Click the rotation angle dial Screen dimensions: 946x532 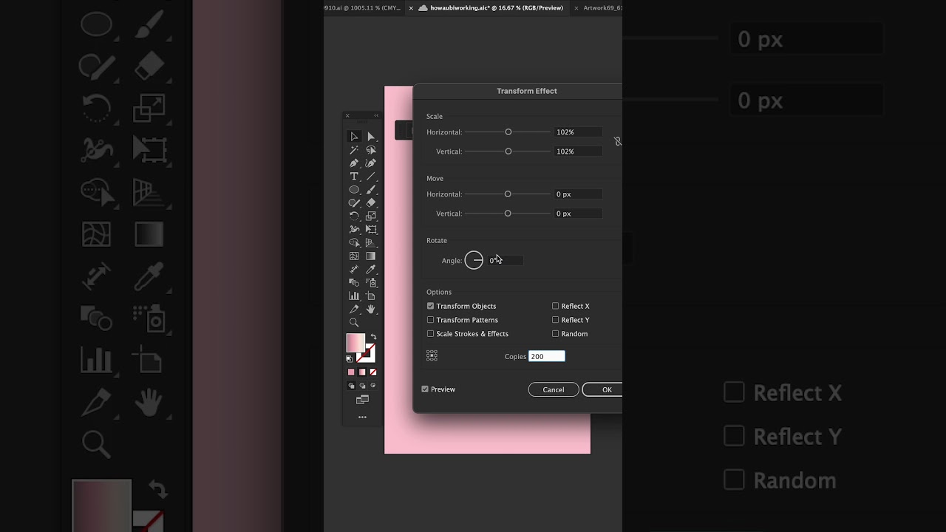point(474,260)
